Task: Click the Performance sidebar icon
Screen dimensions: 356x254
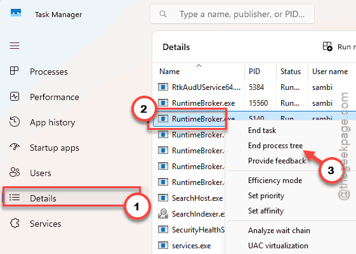Action: (15, 96)
